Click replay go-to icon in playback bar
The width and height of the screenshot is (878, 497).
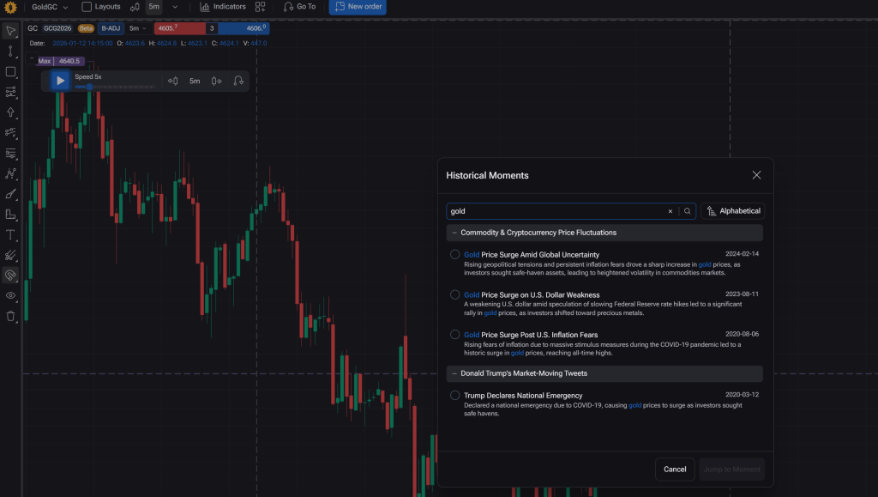coord(238,81)
